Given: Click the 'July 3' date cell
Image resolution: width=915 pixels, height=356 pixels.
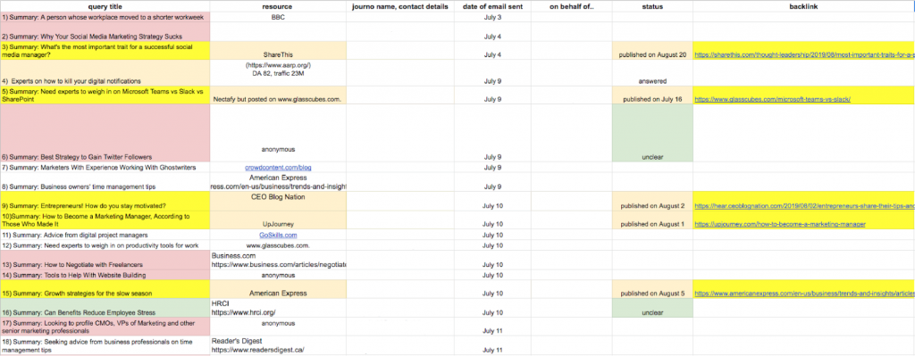Looking at the screenshot, I should point(492,18).
